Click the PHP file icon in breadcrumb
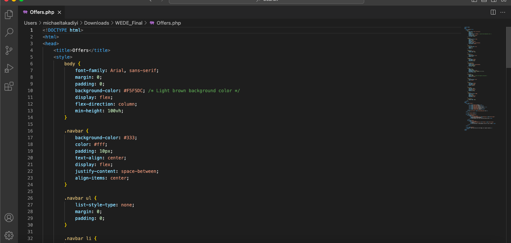 pyautogui.click(x=152, y=23)
